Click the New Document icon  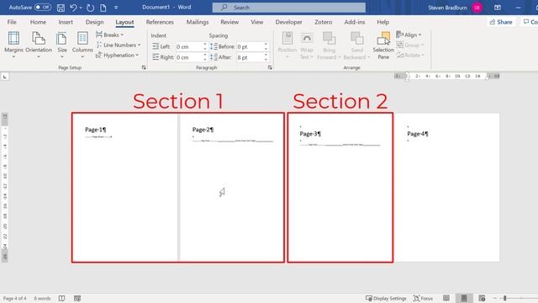pos(103,8)
